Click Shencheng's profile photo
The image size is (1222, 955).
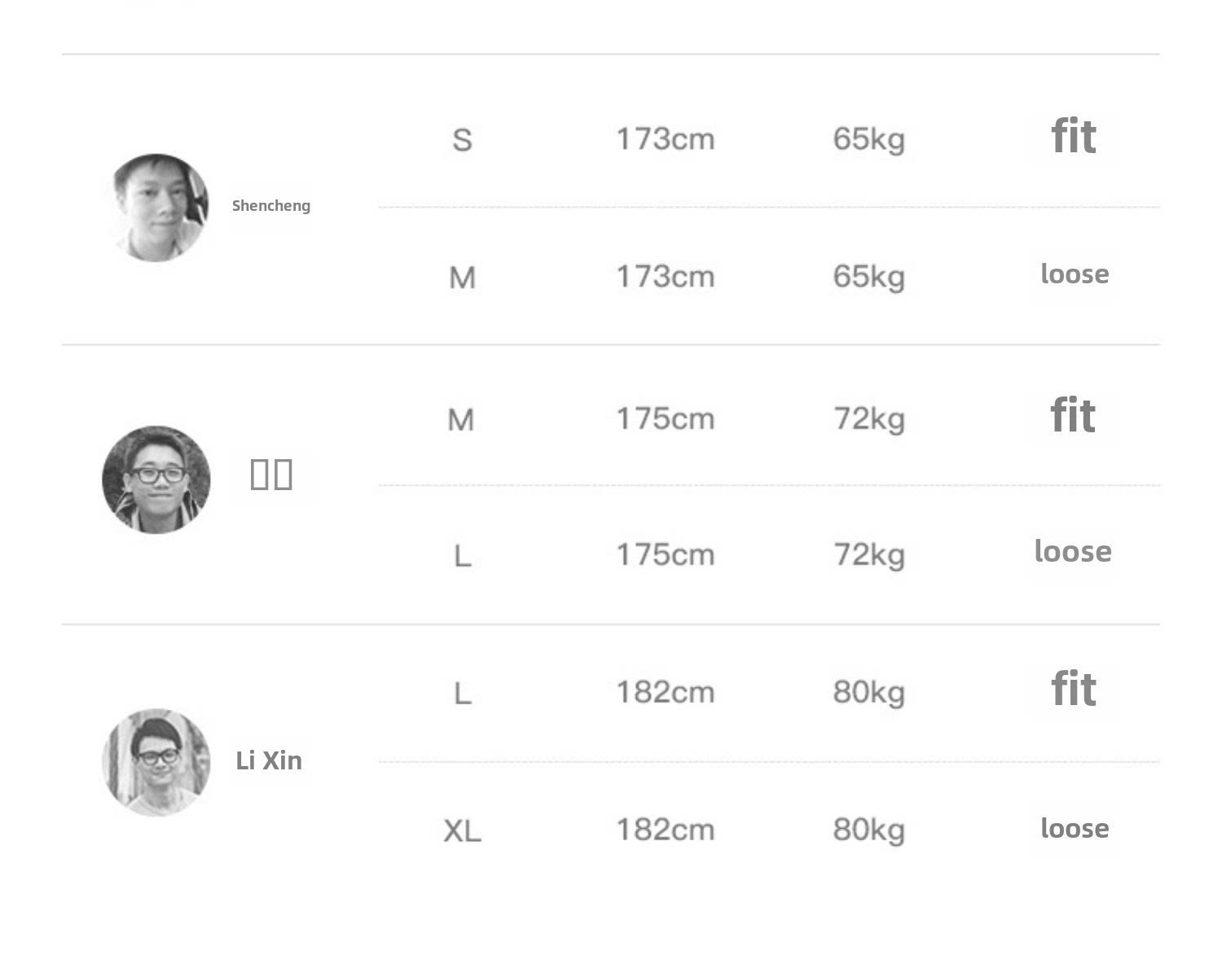156,208
